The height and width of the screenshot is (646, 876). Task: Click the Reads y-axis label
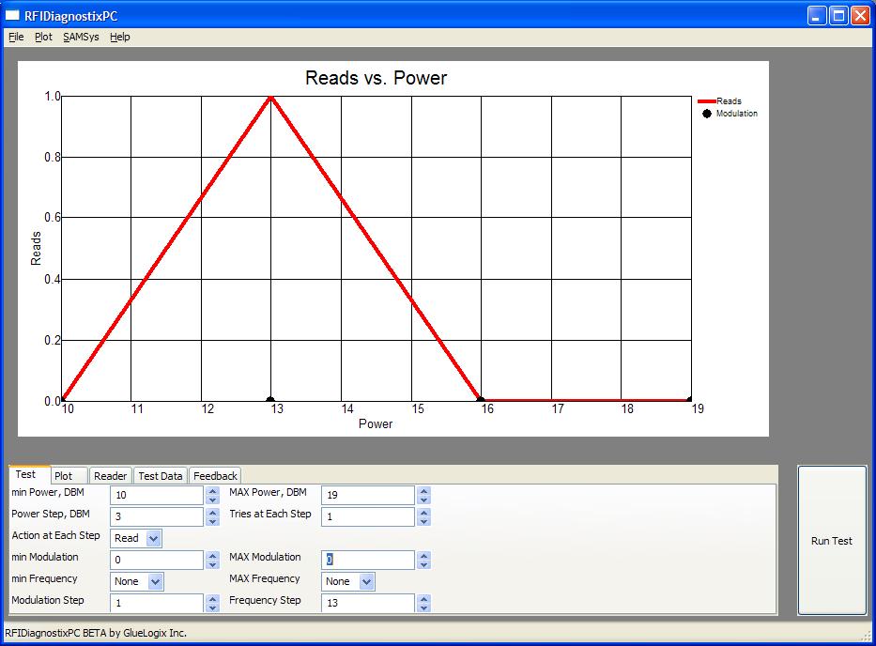(36, 248)
